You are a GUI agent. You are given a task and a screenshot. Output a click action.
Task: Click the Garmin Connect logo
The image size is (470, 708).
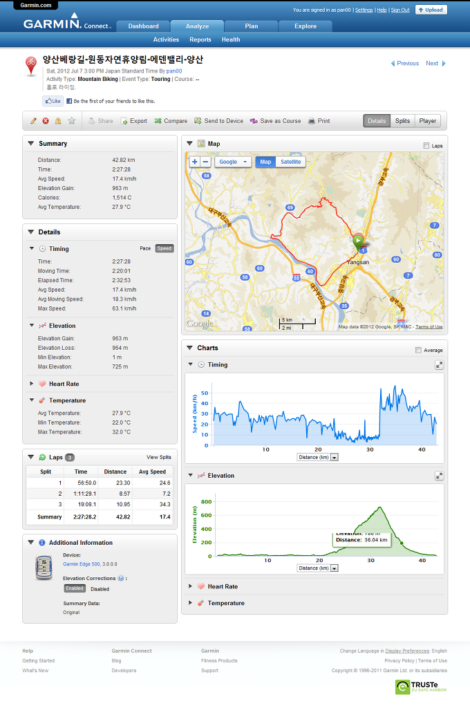pyautogui.click(x=67, y=23)
